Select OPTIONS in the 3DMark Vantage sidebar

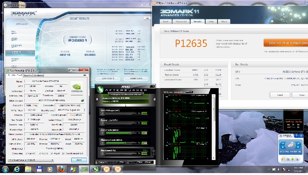click(15, 38)
